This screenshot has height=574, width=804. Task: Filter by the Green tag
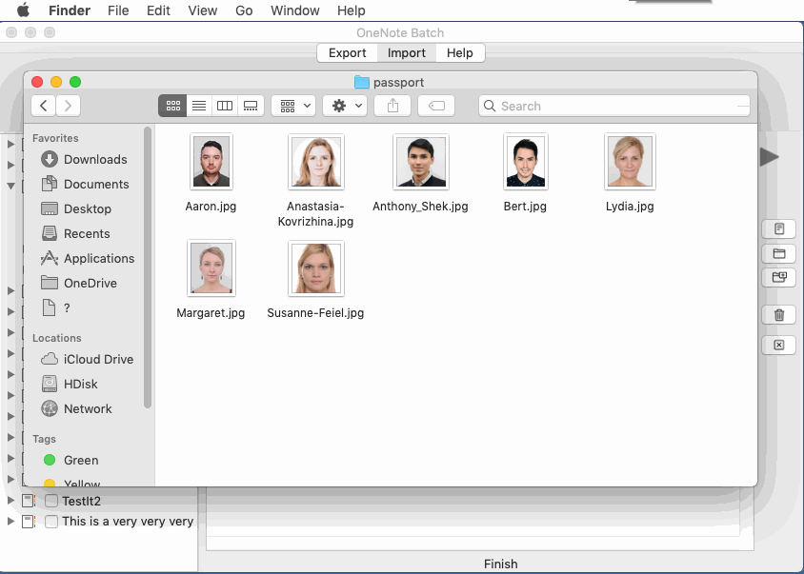[x=71, y=460]
